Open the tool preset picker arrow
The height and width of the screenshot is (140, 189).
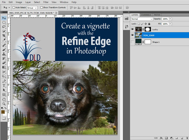pyautogui.click(x=9, y=8)
